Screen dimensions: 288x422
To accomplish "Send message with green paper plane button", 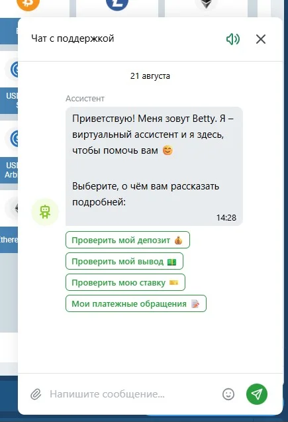I will (x=257, y=394).
